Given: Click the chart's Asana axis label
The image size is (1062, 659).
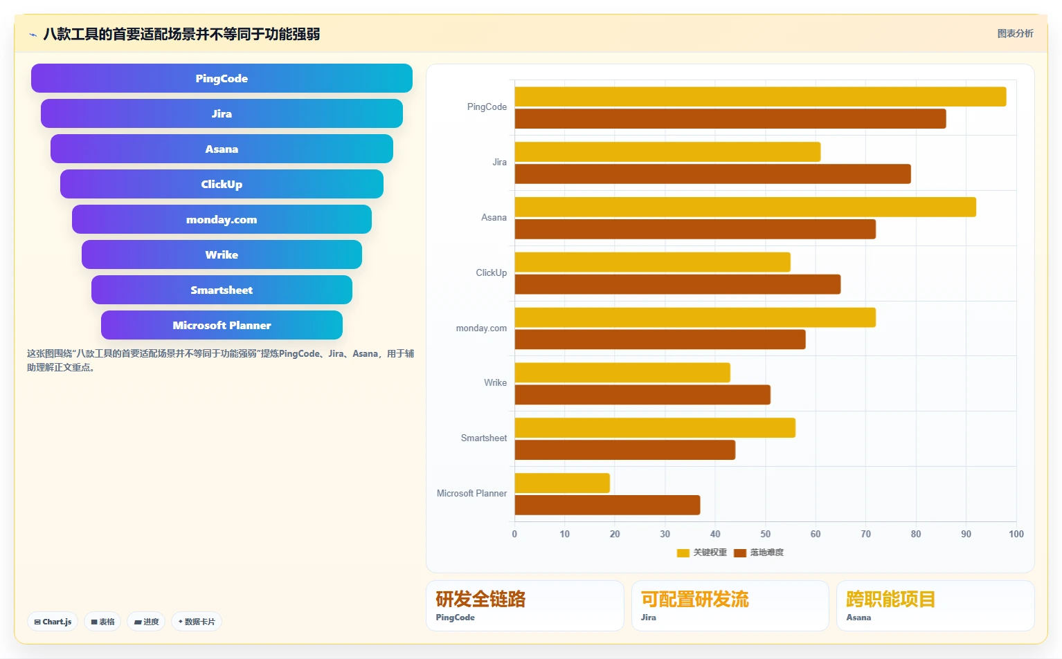Looking at the screenshot, I should tap(494, 218).
